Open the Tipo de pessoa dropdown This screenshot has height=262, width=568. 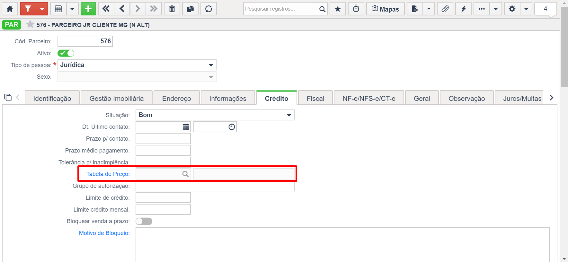137,65
